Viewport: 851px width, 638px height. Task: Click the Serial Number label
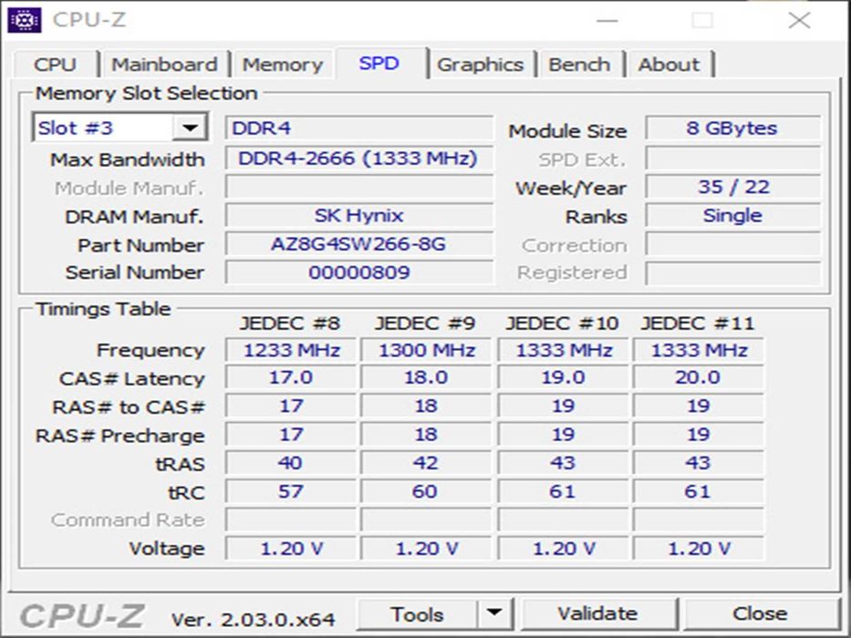click(135, 273)
